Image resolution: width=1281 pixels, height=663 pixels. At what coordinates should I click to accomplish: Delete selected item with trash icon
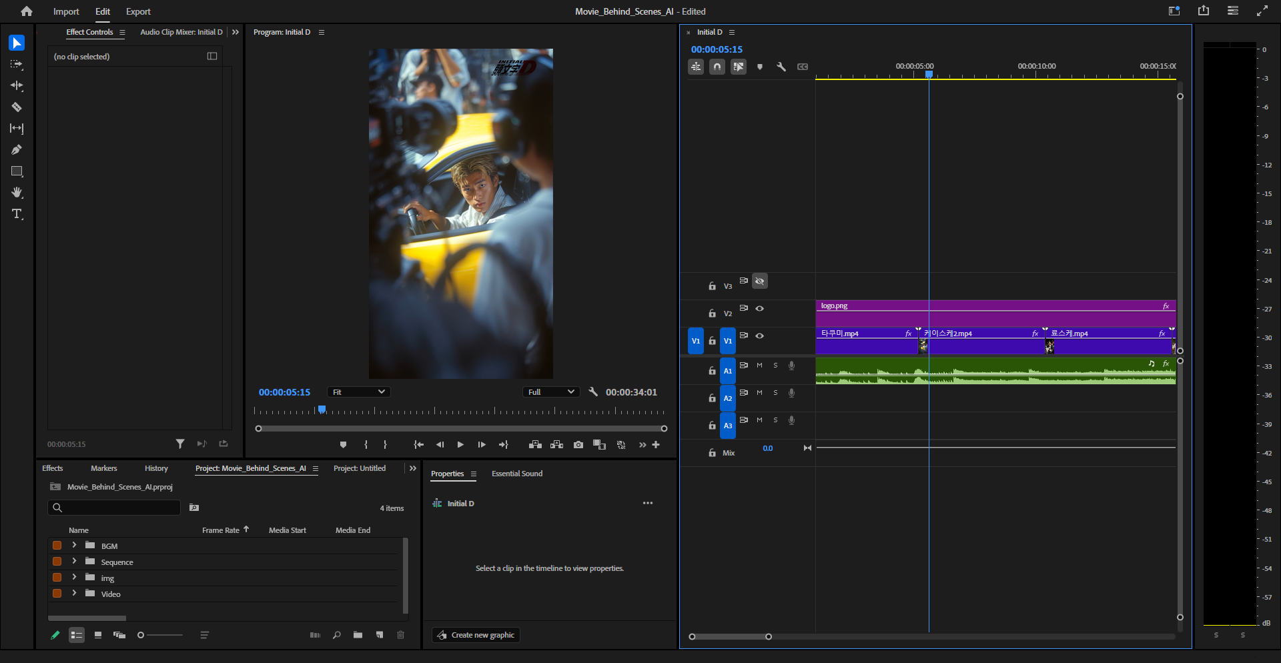401,635
